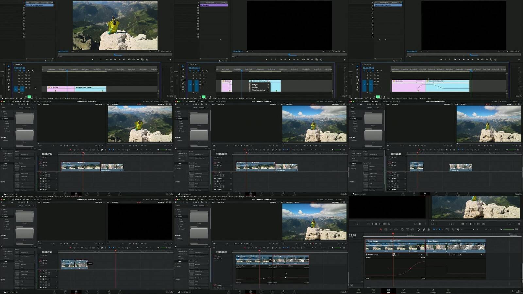Switch to Deliver page tab in enlarged Resolve frame
The height and width of the screenshot is (294, 523).
point(448,291)
